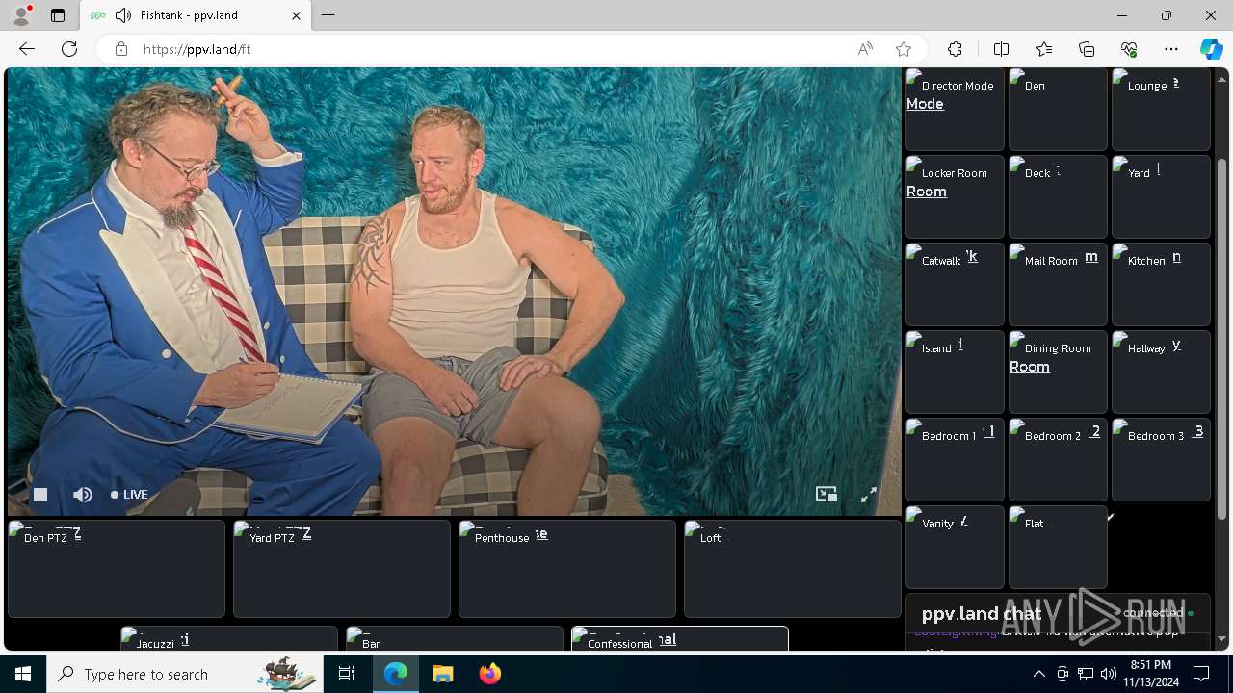Open the Windows Start menu
The height and width of the screenshot is (693, 1233).
(23, 674)
